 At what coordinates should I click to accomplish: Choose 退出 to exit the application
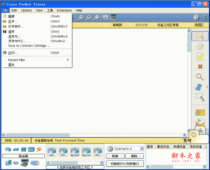37,65
